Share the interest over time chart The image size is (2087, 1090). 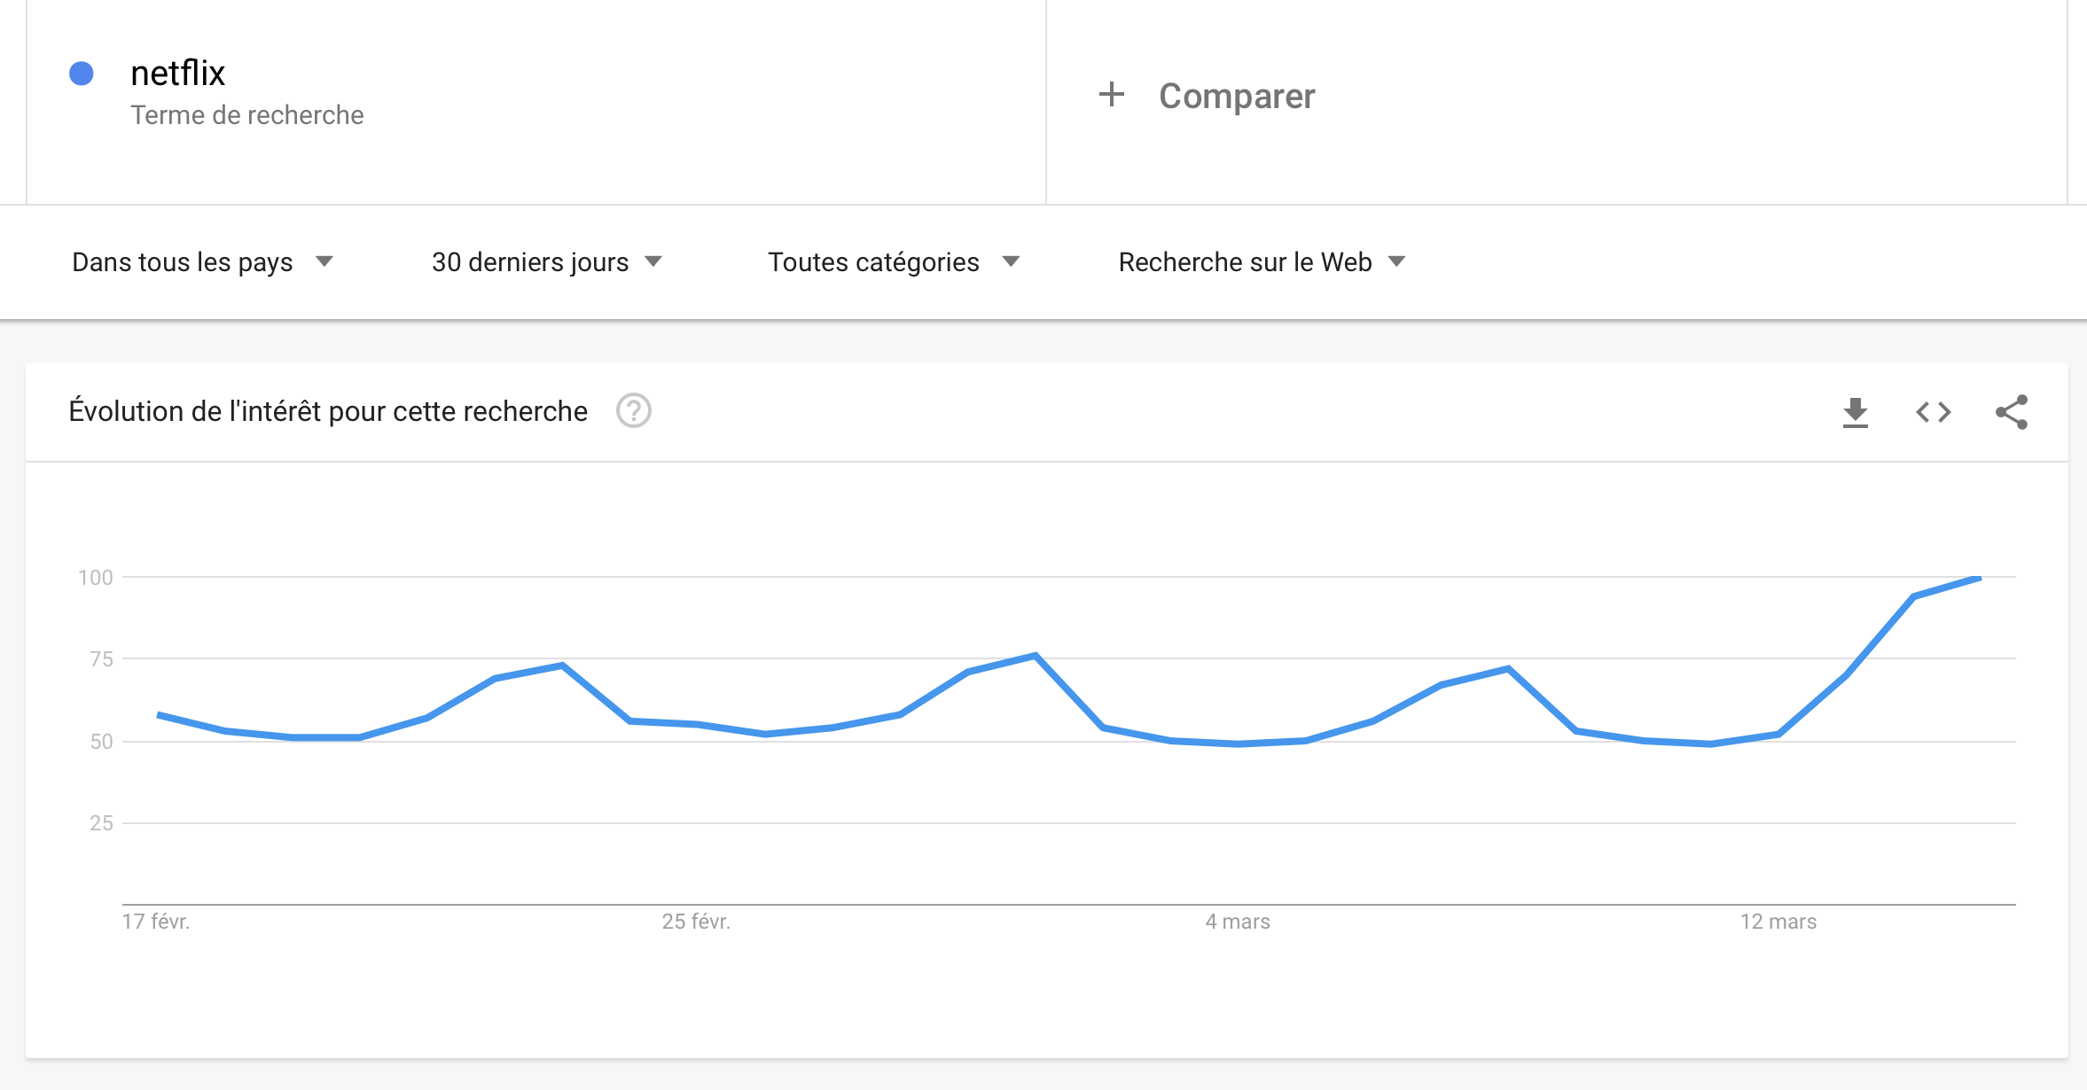coord(2011,412)
